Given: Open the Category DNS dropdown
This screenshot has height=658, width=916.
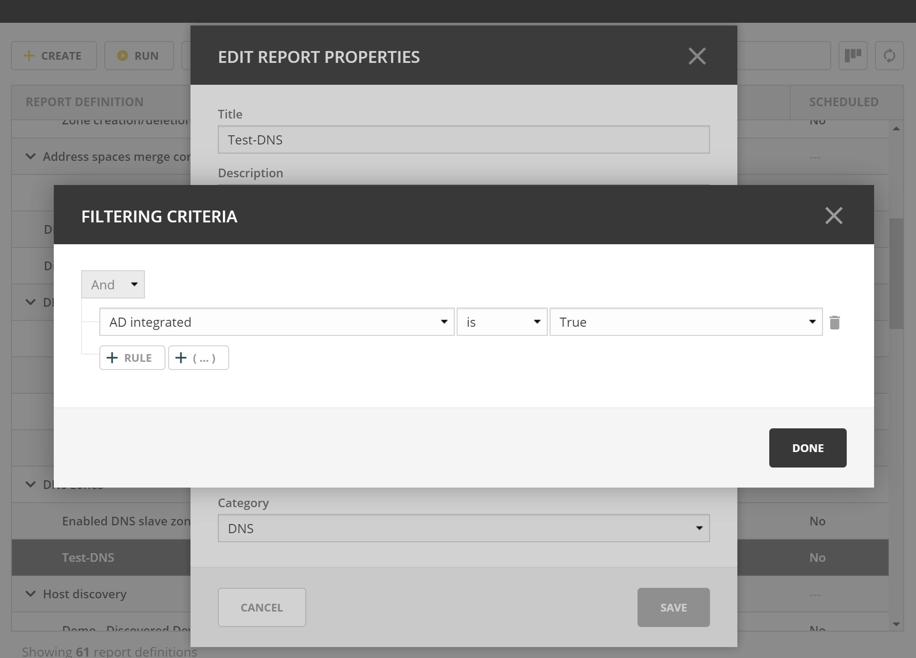Looking at the screenshot, I should pyautogui.click(x=463, y=528).
